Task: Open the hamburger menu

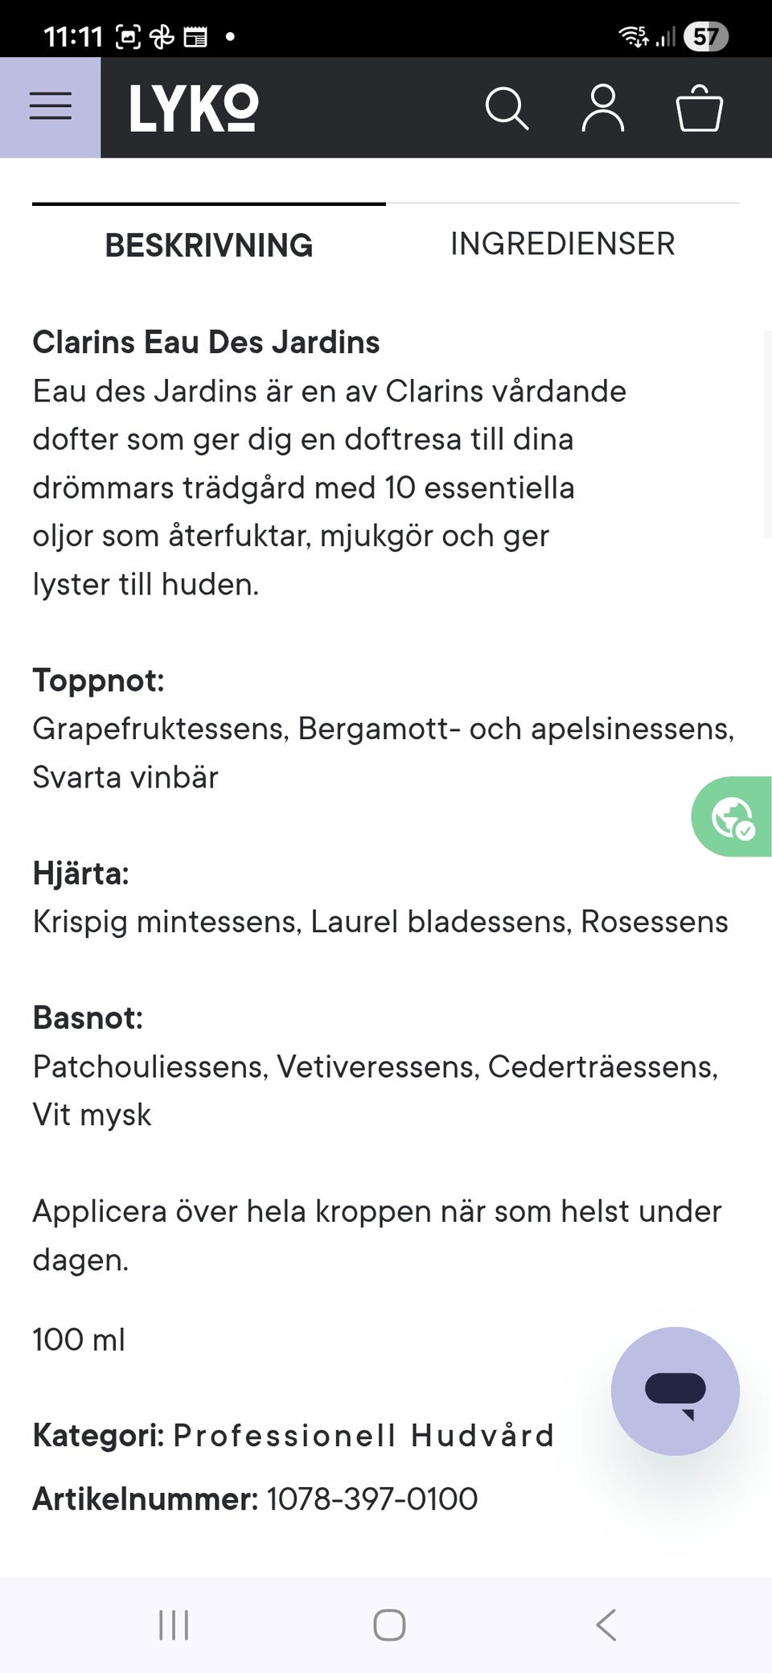Action: point(50,107)
